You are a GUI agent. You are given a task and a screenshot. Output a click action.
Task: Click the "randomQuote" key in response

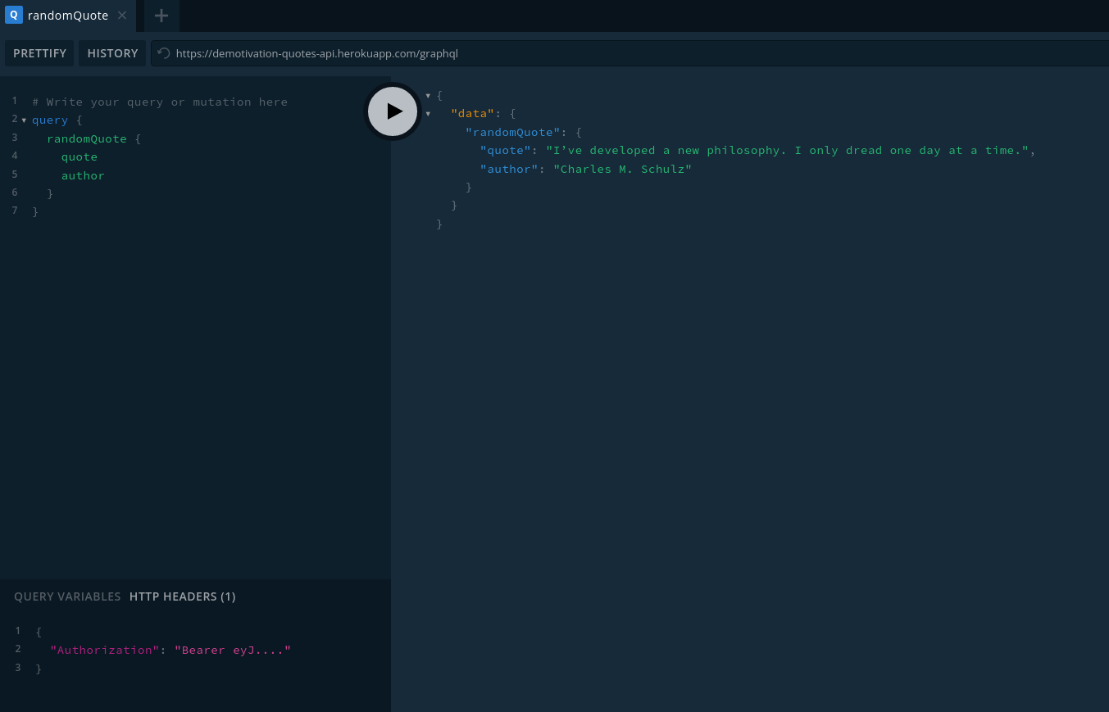click(x=513, y=133)
